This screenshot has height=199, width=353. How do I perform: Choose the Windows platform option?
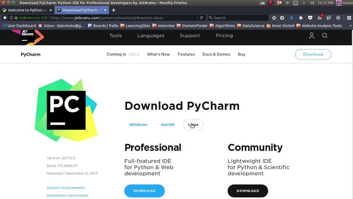pos(138,125)
